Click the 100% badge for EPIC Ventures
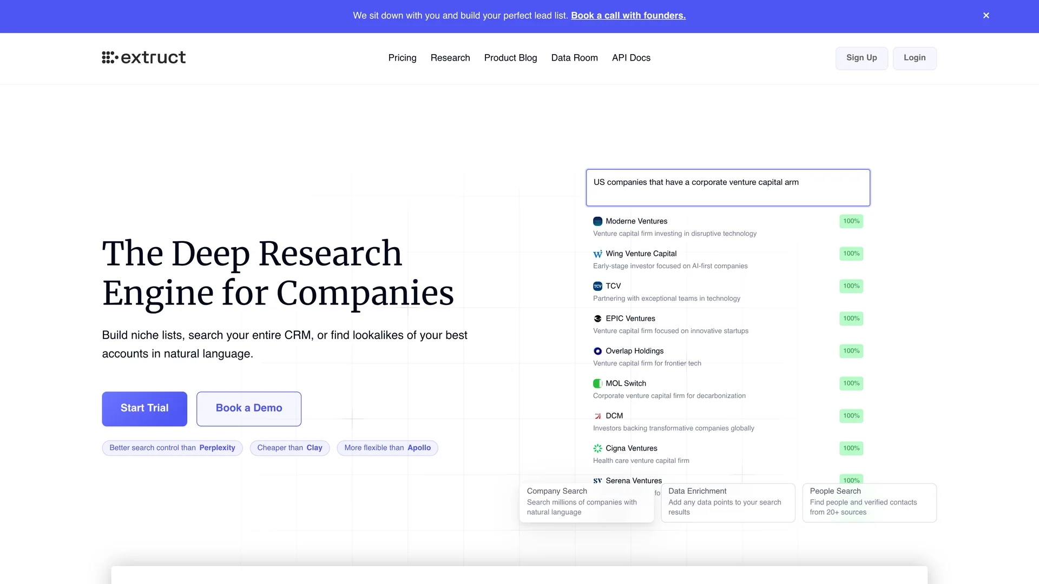The width and height of the screenshot is (1039, 584). coord(851,318)
